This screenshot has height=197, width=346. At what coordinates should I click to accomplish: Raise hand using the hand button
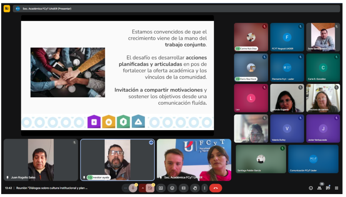point(194,188)
